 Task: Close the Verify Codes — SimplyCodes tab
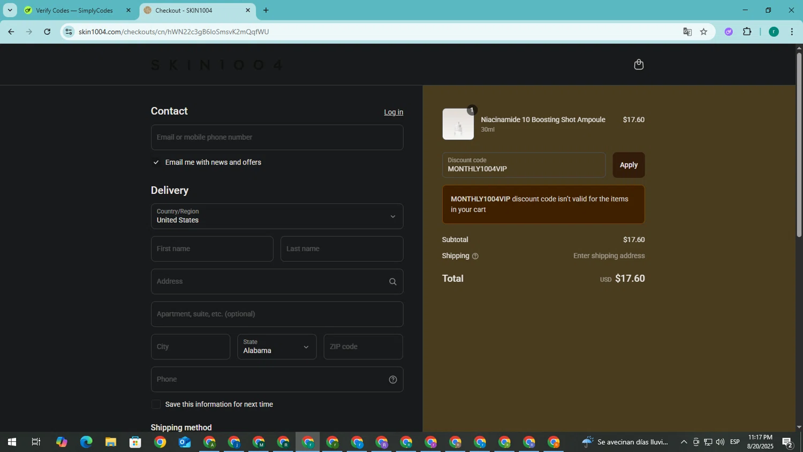click(128, 10)
